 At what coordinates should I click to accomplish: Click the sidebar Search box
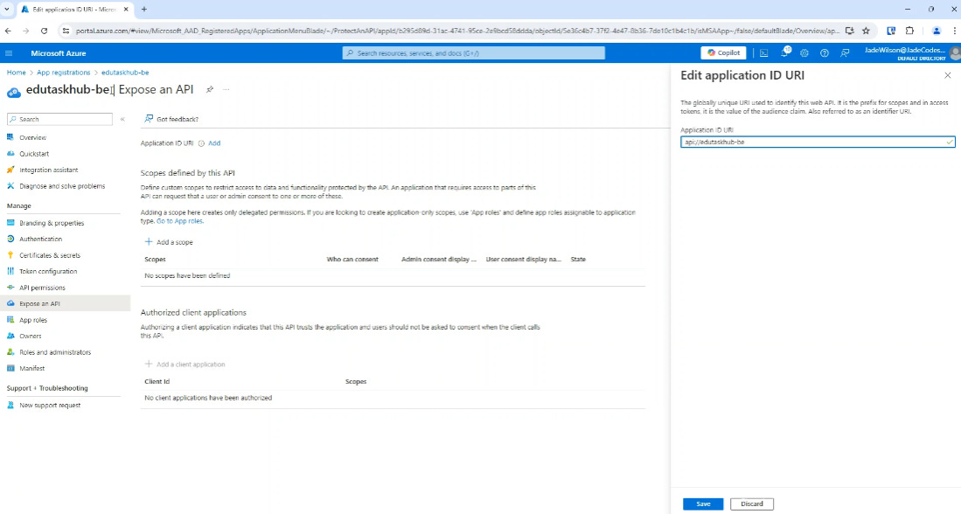click(x=60, y=120)
